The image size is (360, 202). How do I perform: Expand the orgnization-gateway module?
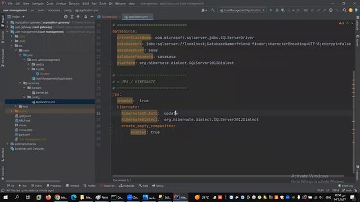7,22
